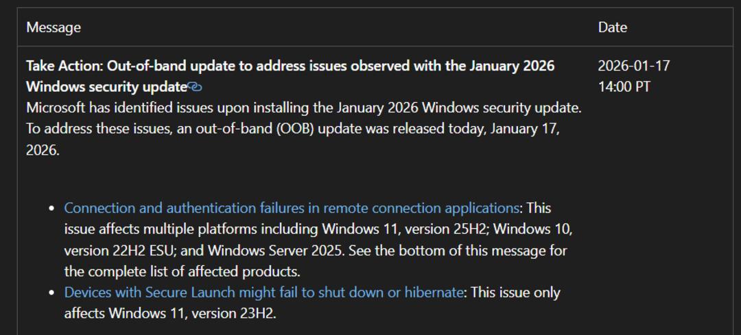Viewport: 741px width, 335px height.
Task: Click the 14:00 PT time value
Action: point(624,87)
